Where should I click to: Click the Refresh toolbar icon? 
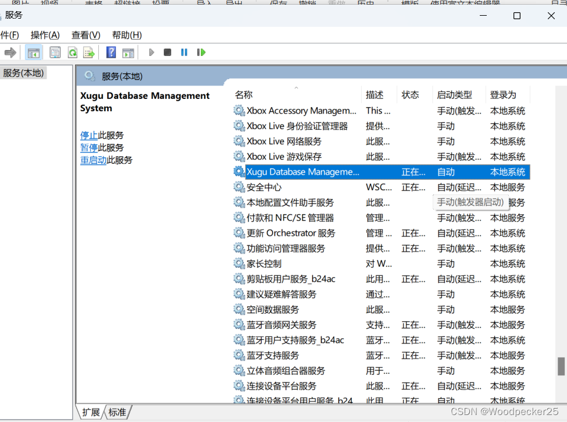[x=73, y=53]
